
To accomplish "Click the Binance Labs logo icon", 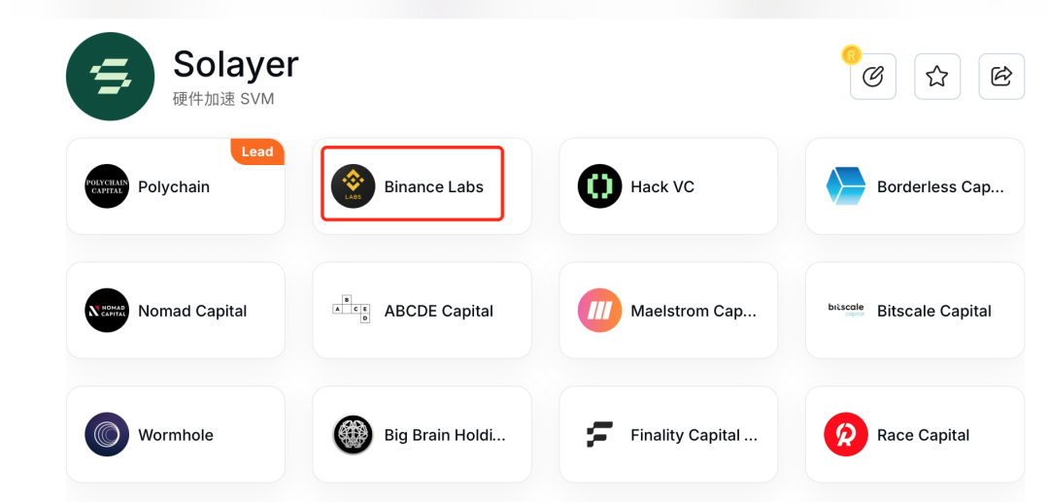I will pos(353,186).
